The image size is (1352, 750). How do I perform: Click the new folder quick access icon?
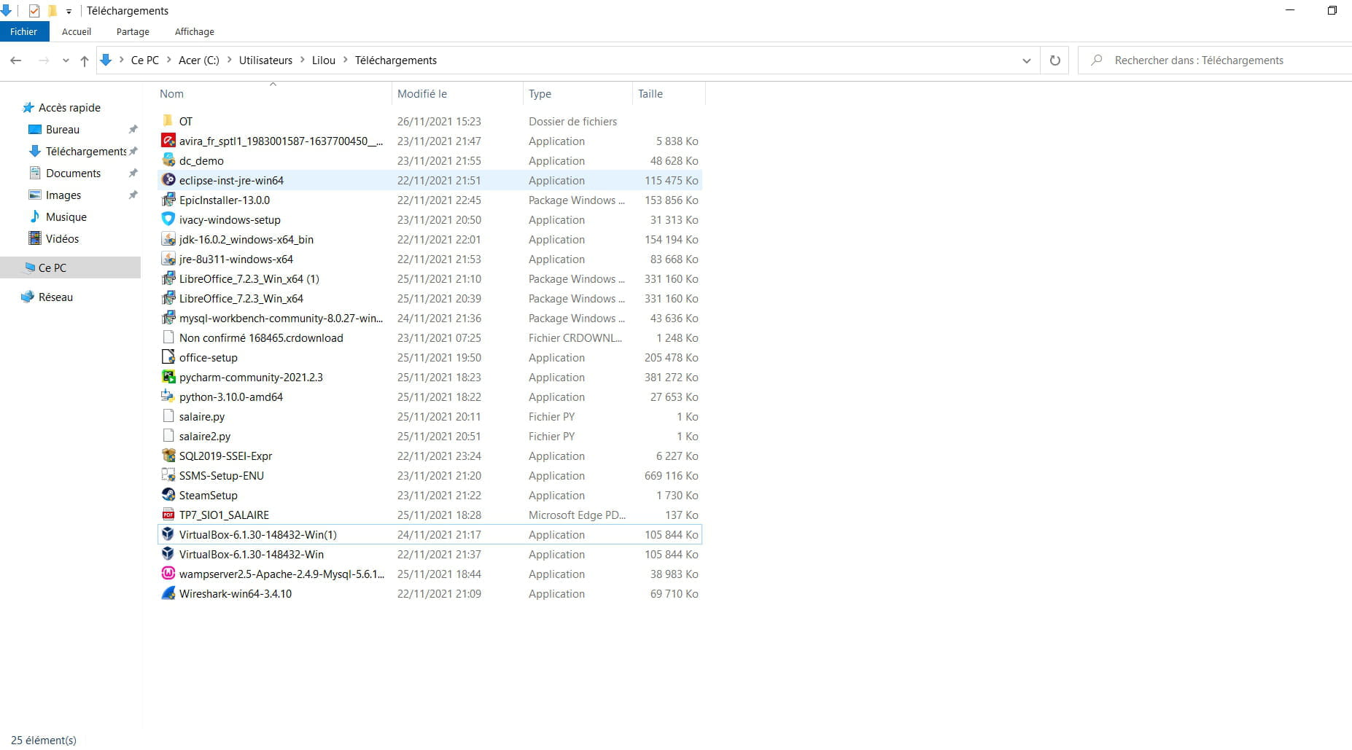click(52, 10)
